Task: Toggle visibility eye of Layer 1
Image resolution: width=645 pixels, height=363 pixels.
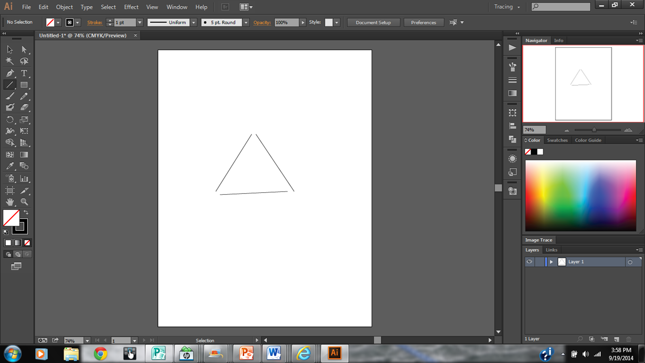Action: (x=529, y=262)
